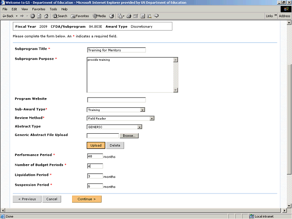Open the History icon in the toolbar
This screenshot has height=219, width=292.
[x=111, y=16]
